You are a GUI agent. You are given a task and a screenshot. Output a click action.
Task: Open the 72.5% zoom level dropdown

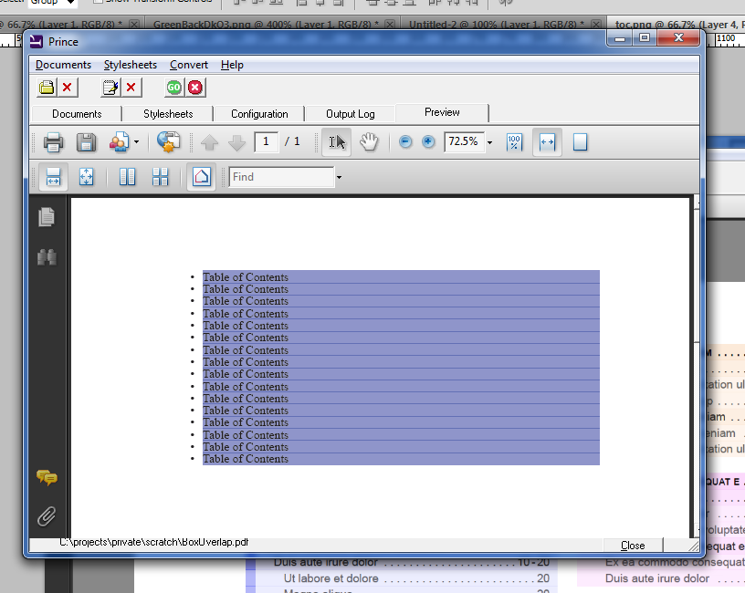tap(489, 143)
